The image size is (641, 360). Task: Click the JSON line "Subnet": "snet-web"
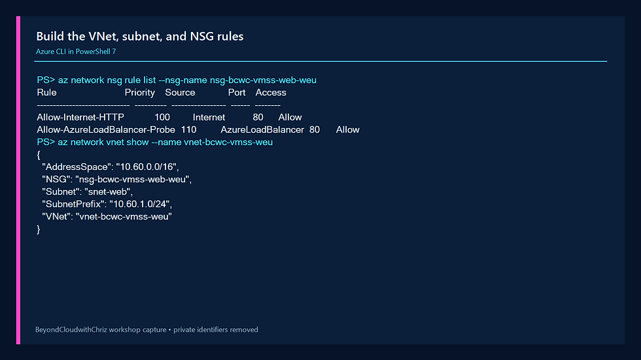click(x=88, y=192)
